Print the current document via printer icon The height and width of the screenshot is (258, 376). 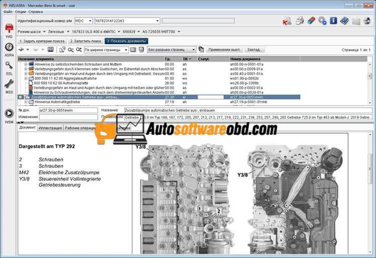[x=300, y=21]
